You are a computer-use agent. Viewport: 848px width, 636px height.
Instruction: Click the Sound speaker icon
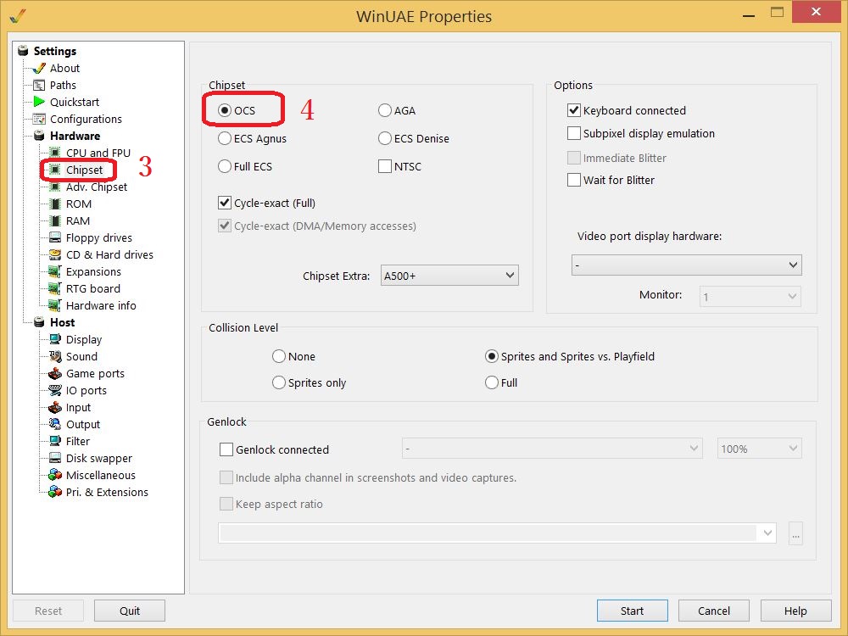tap(54, 356)
